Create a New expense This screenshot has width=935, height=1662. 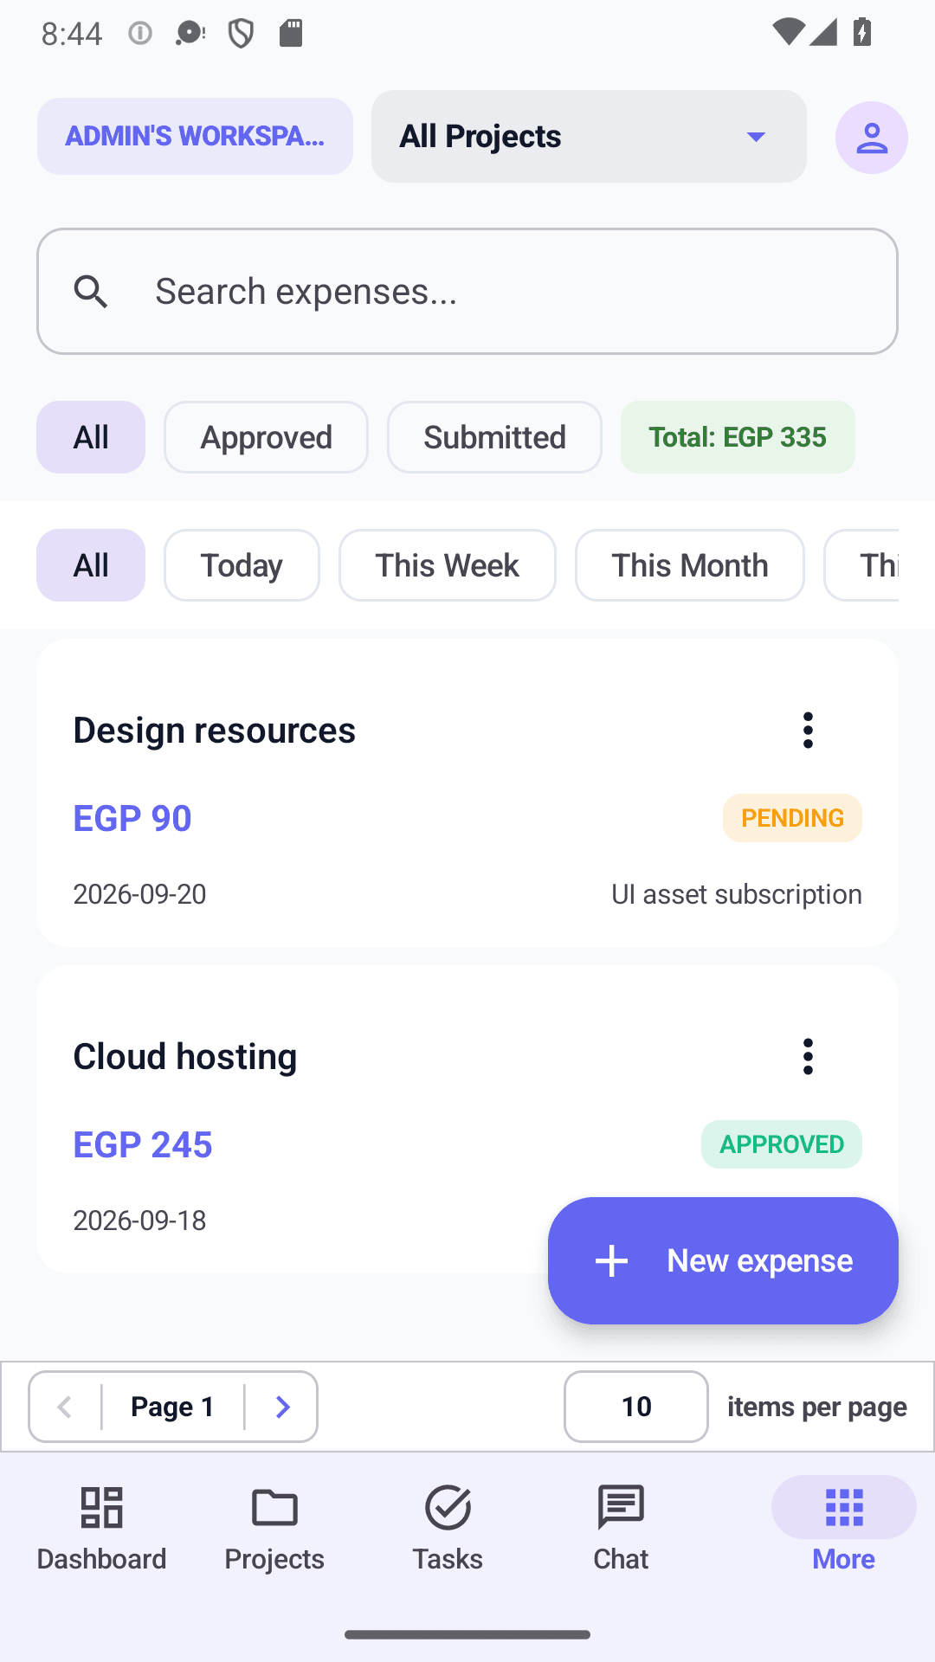pyautogui.click(x=723, y=1260)
